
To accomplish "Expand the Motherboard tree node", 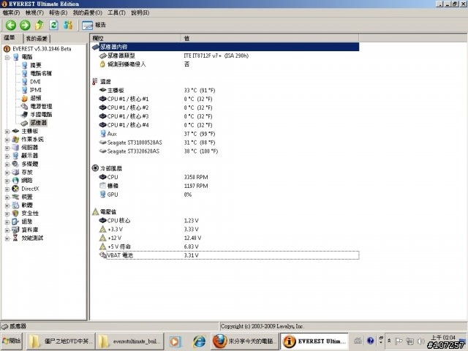I will coord(7,131).
